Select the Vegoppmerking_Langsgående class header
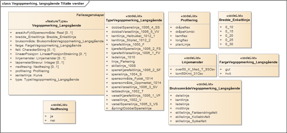The height and width of the screenshot is (133, 287). (x=56, y=25)
